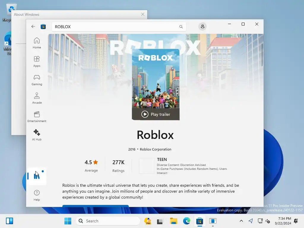Show hidden system tray icons
This screenshot has width=304, height=228.
[241, 221]
